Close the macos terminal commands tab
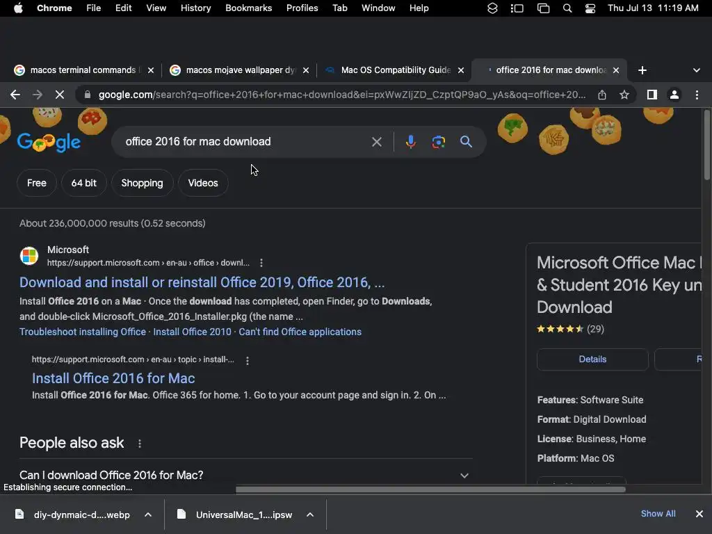 [151, 70]
